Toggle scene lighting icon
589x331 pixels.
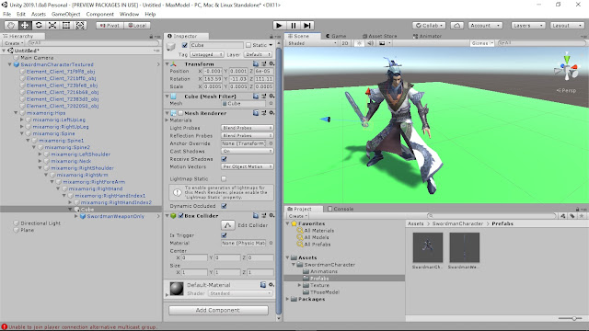point(359,43)
